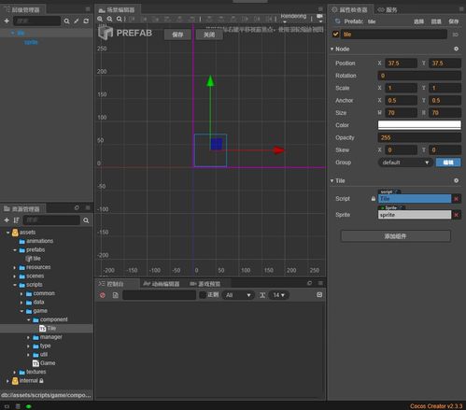Switch to the game preview tab
The width and height of the screenshot is (466, 410).
coord(205,284)
